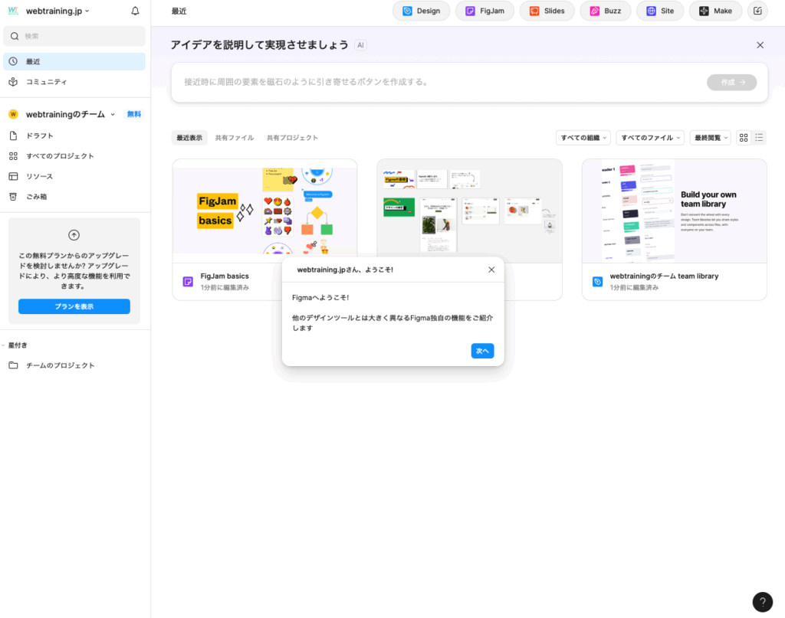Open Figma Make from top bar
Screen dimensions: 785x618
(x=715, y=11)
